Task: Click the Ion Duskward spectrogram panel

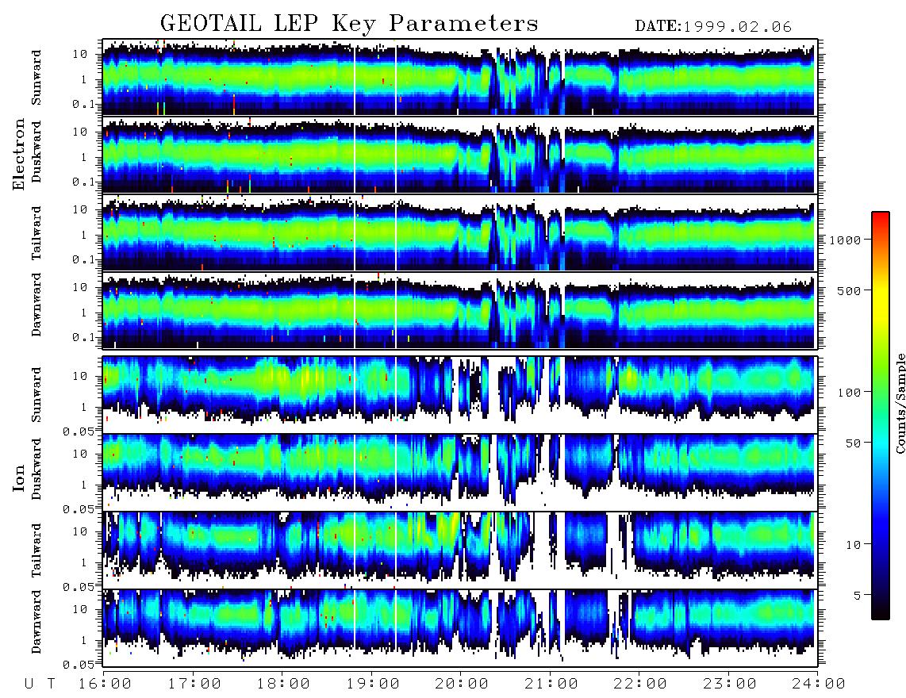Action: tap(460, 472)
